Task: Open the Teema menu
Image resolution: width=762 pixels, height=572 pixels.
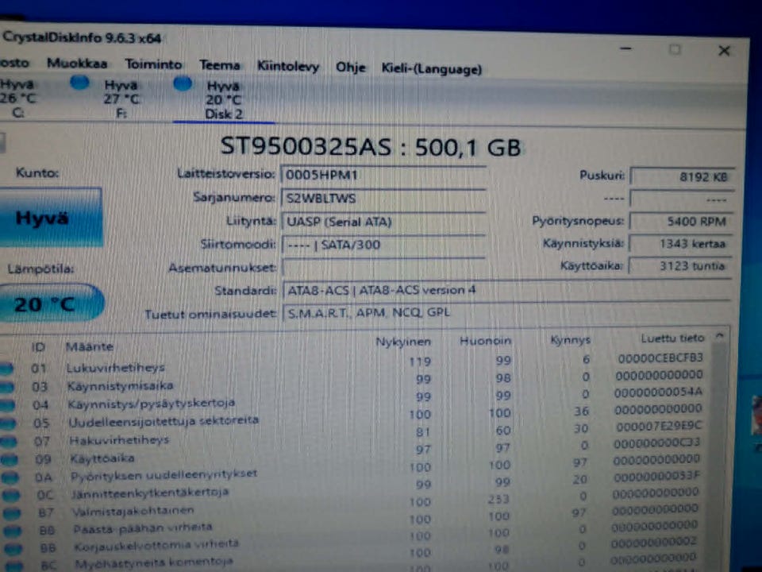Action: 220,65
